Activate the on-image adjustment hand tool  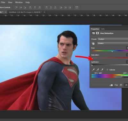[93, 43]
